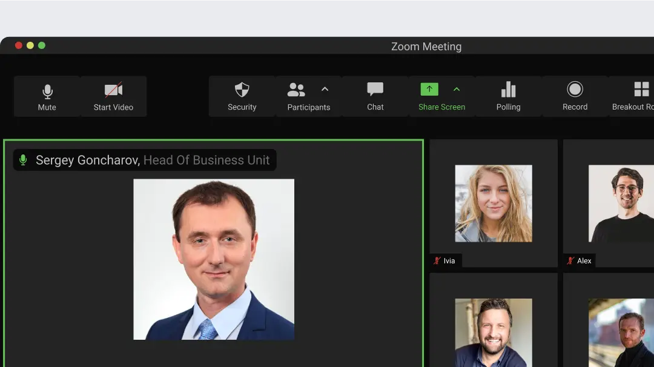This screenshot has height=367, width=654.
Task: Click the green macOS fullscreen button
Action: click(x=42, y=45)
